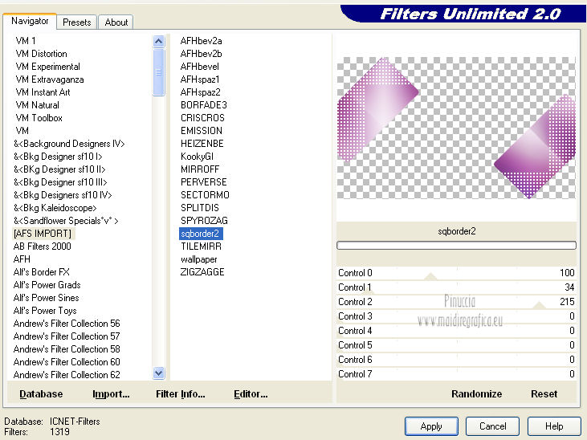
Task: Select &<Bkg Kaleidoscope> category
Action: click(55, 208)
